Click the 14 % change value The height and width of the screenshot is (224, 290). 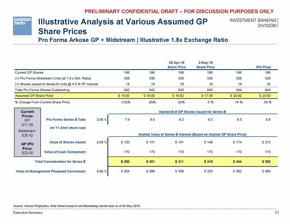238,102
